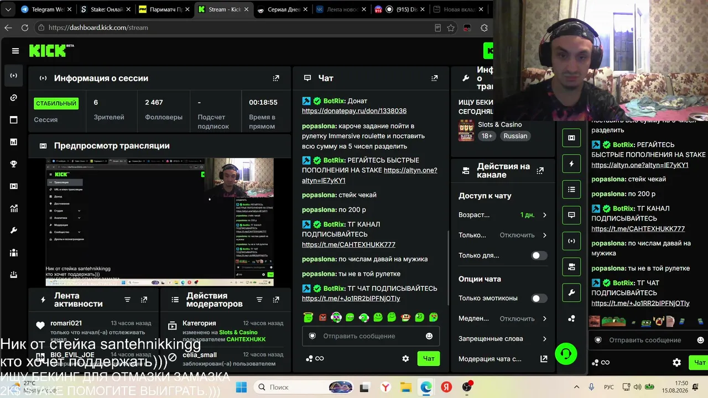Expand the Только... Отключить setting
Viewport: 708px width, 398px height.
click(503, 235)
